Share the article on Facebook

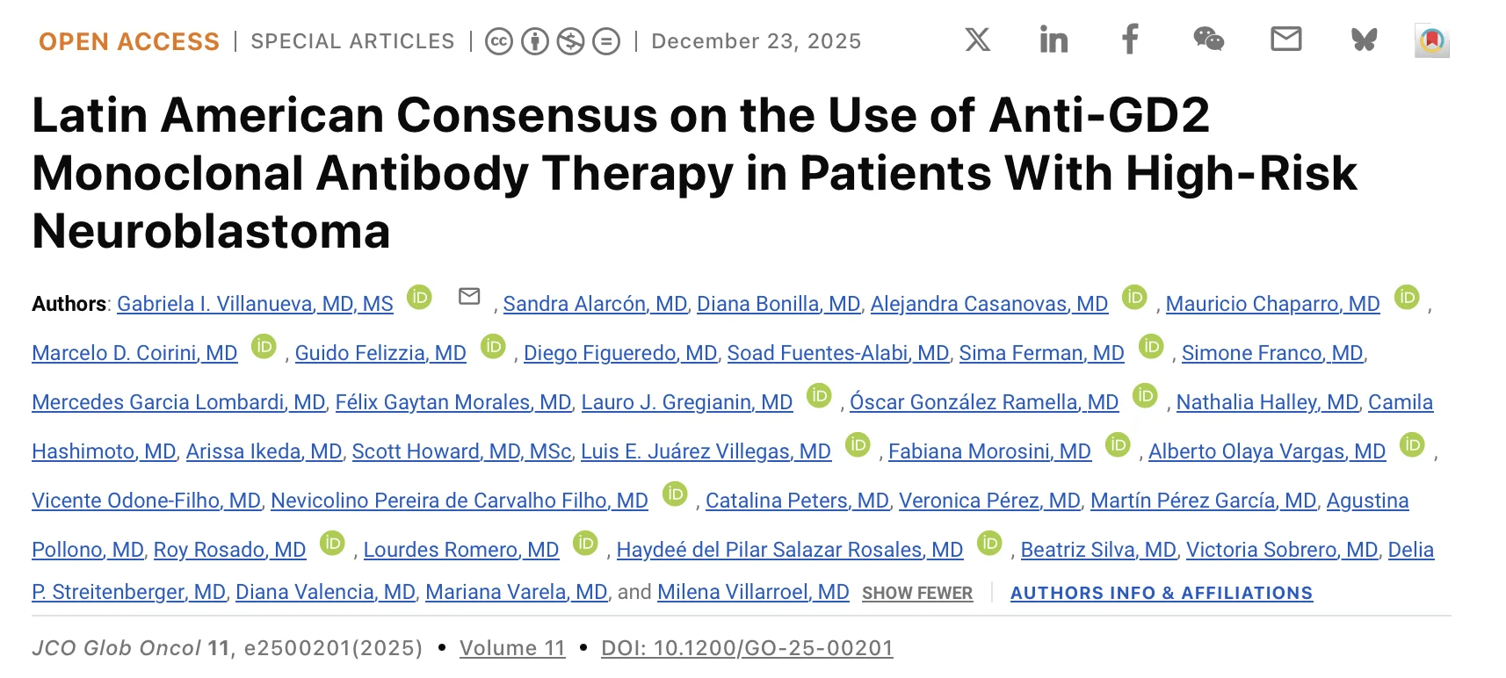[1129, 39]
